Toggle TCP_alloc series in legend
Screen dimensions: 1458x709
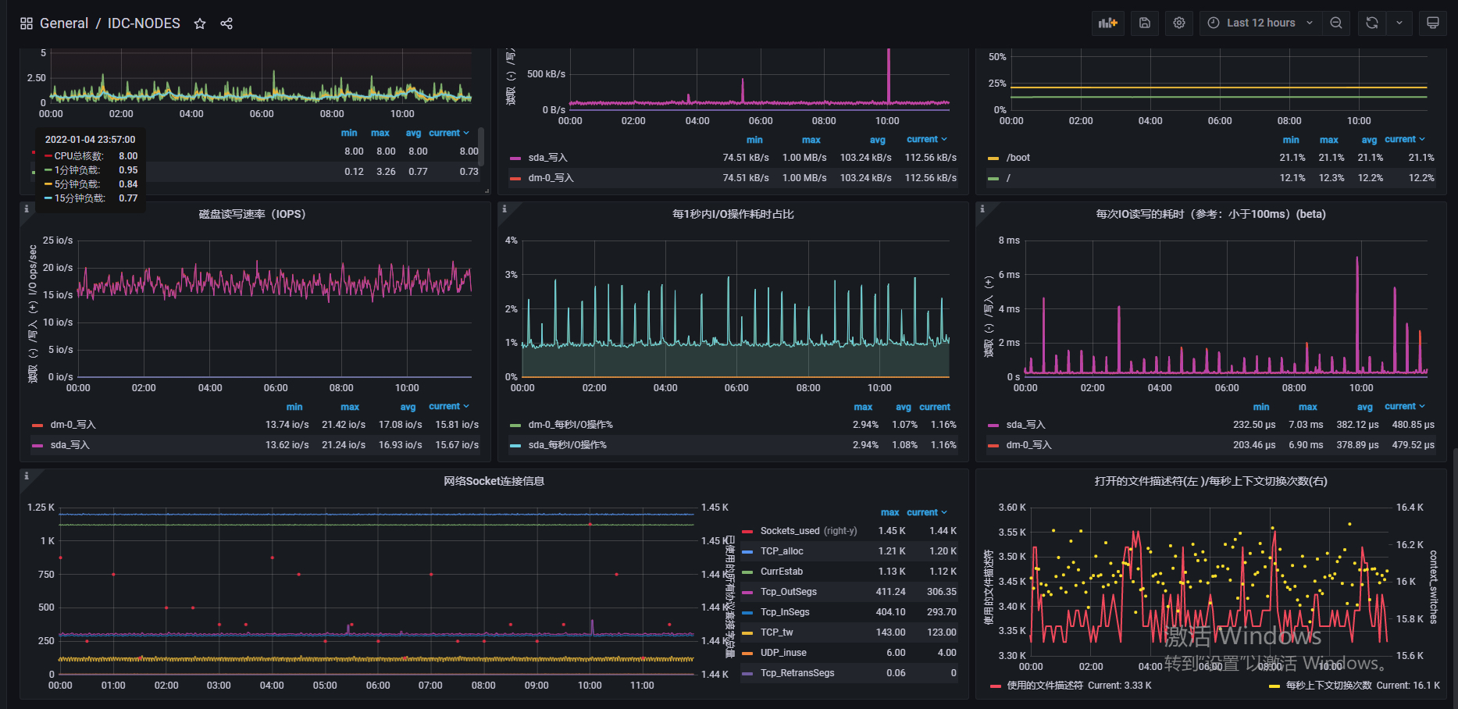pyautogui.click(x=782, y=551)
